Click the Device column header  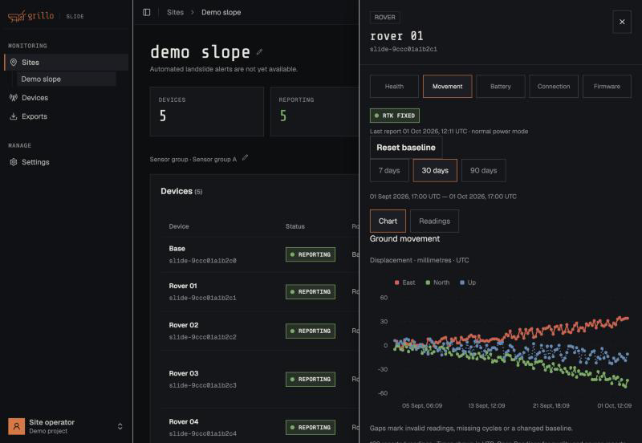coord(179,226)
